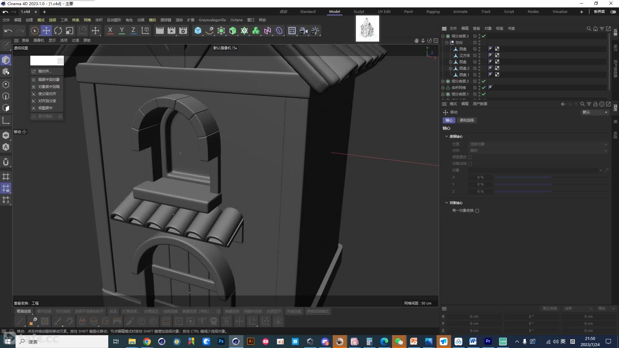Viewport: 619px width, 348px height.
Task: Collapse the 对象轴心 section
Action: click(447, 203)
